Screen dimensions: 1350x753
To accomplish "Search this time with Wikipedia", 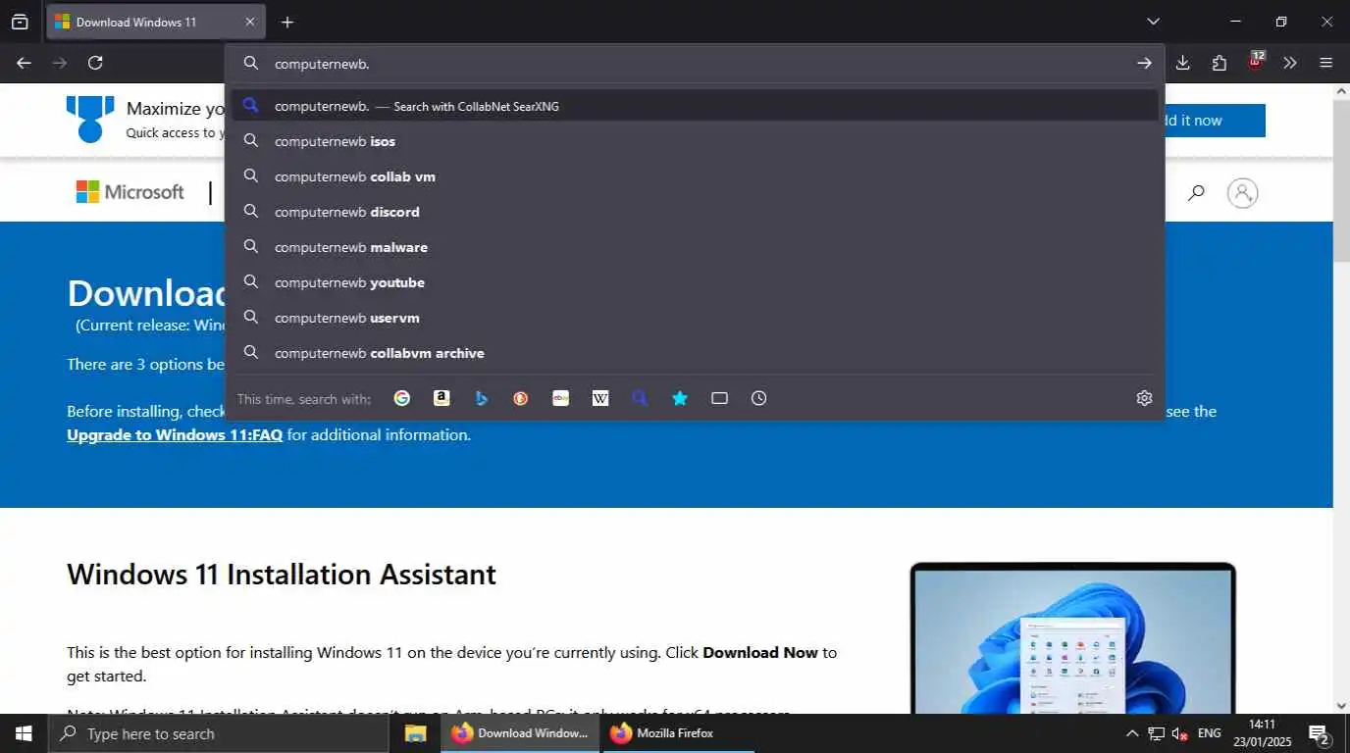I will 600,398.
